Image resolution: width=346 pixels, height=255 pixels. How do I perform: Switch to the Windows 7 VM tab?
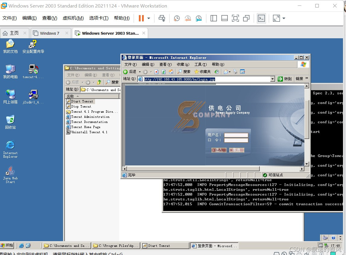pyautogui.click(x=49, y=33)
